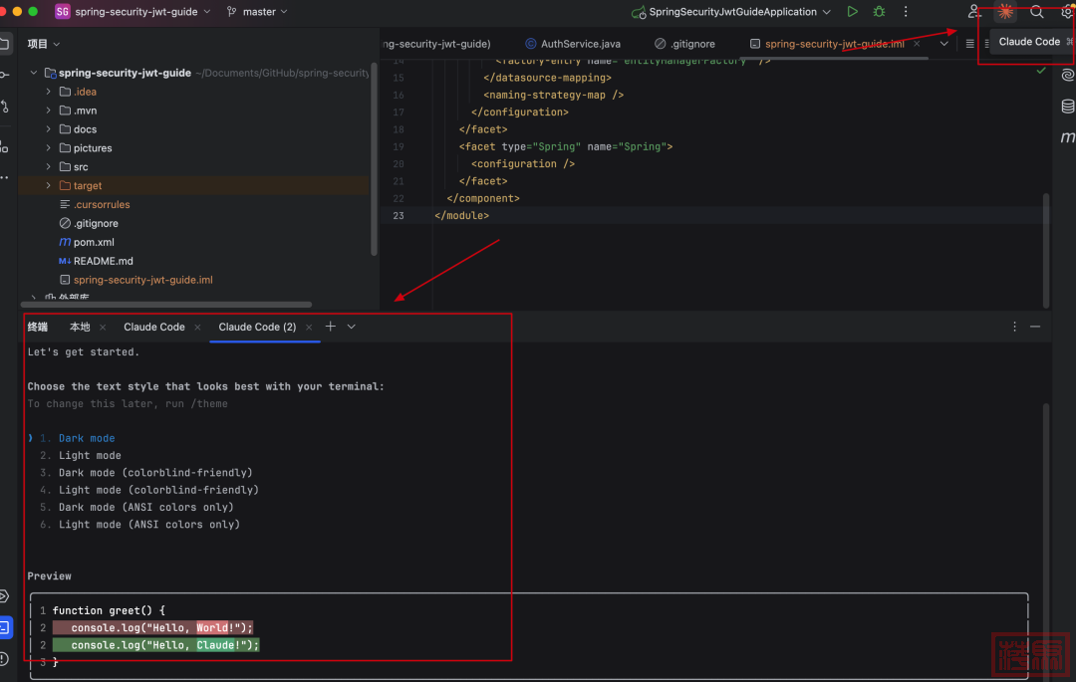Open the Maven tool window icon
The height and width of the screenshot is (682, 1076).
coord(1068,137)
